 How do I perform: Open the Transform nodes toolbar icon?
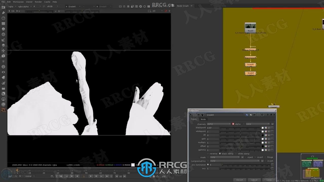click(x=3, y=51)
